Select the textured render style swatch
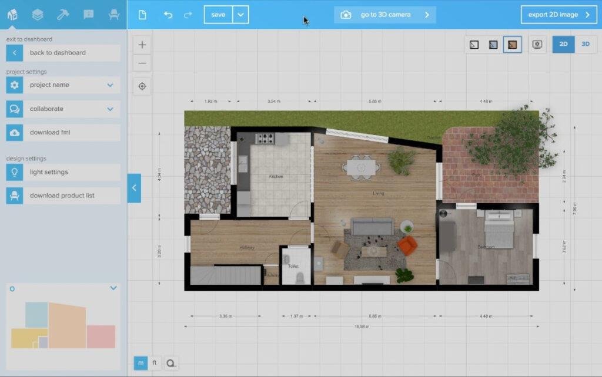The width and height of the screenshot is (602, 377). [x=512, y=44]
